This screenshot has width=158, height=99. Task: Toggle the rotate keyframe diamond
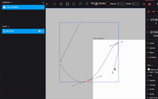pos(148,43)
